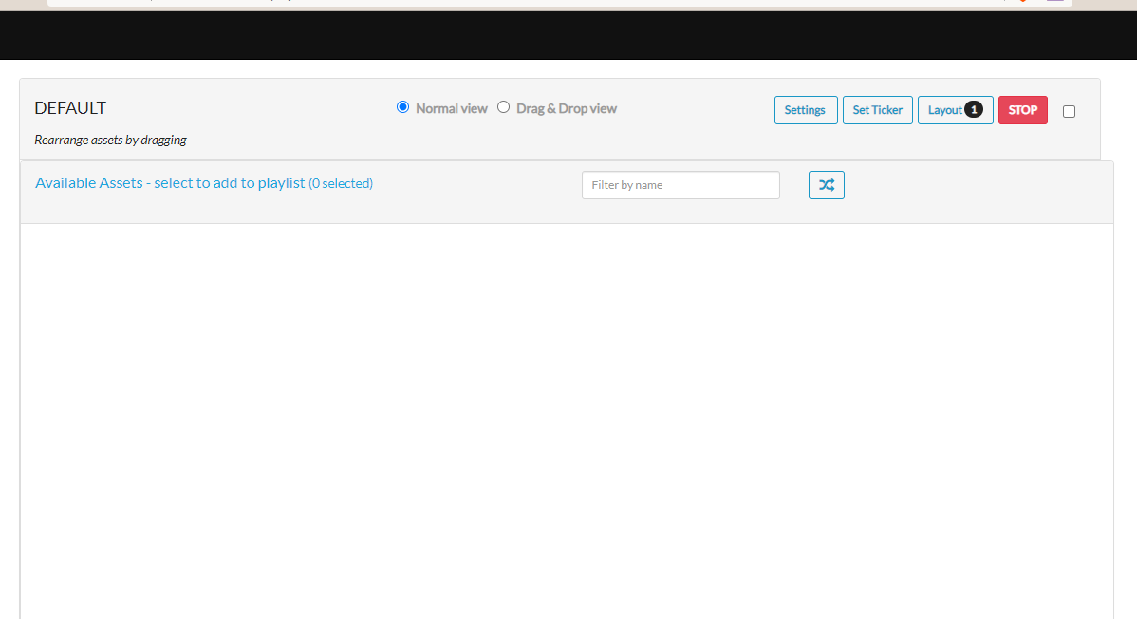The height and width of the screenshot is (619, 1137).
Task: Open the purple profile avatar in the toolbar
Action: [1055, 3]
